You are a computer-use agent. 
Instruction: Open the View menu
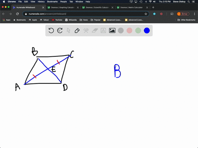(x=33, y=2)
